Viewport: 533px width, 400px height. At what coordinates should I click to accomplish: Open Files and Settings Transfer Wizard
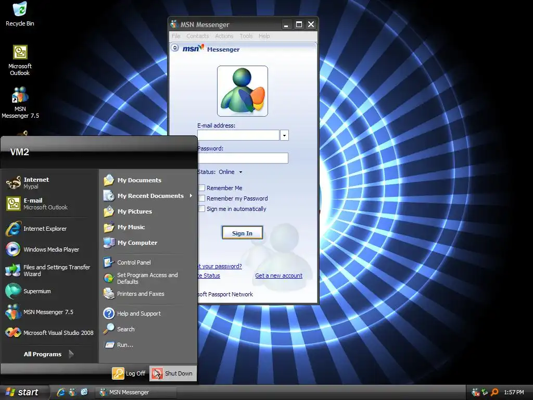[49, 270]
